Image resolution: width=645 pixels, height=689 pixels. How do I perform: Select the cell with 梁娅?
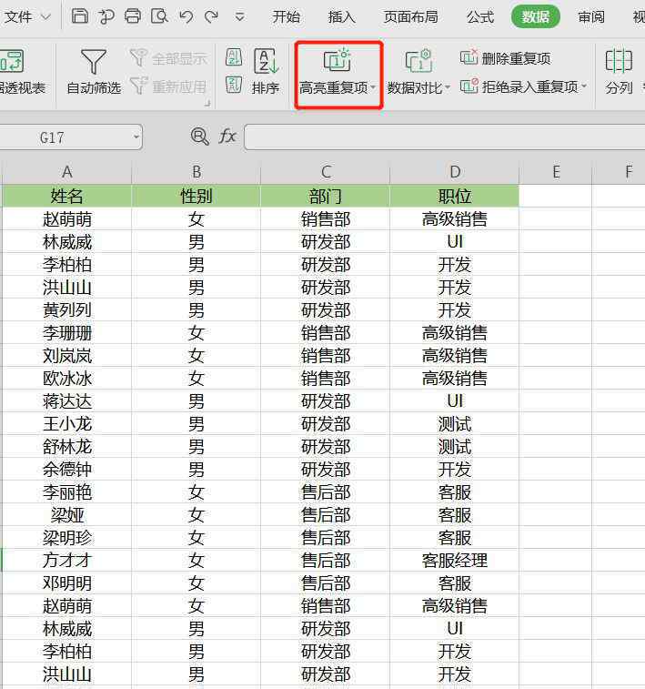tap(66, 515)
